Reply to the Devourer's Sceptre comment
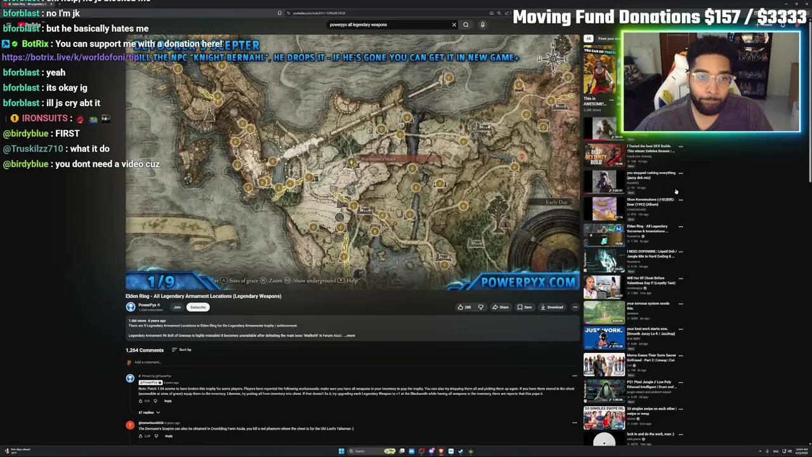Screen dimensions: 812x457 tap(168, 436)
